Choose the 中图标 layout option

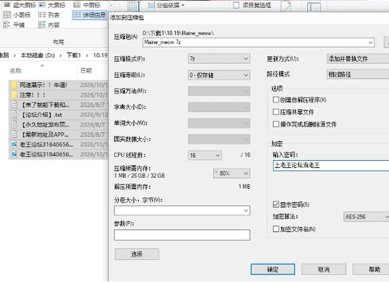pos(87,5)
